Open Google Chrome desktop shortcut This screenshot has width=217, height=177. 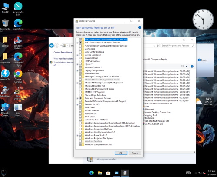pyautogui.click(x=18, y=76)
